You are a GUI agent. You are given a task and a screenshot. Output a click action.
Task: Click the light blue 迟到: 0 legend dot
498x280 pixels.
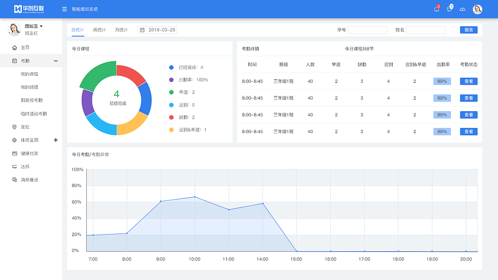(x=171, y=105)
